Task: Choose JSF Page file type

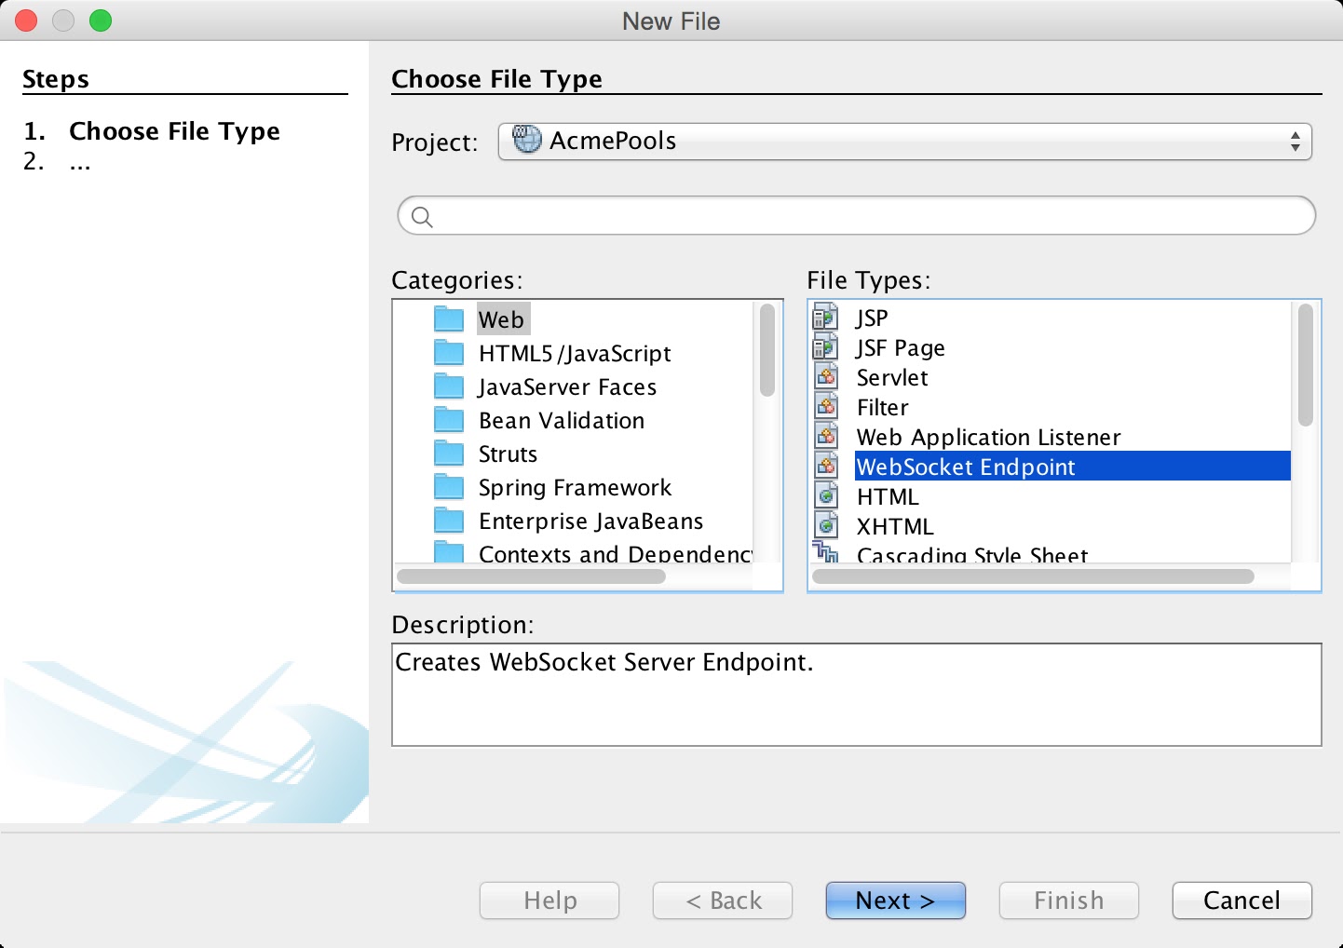Action: click(901, 347)
